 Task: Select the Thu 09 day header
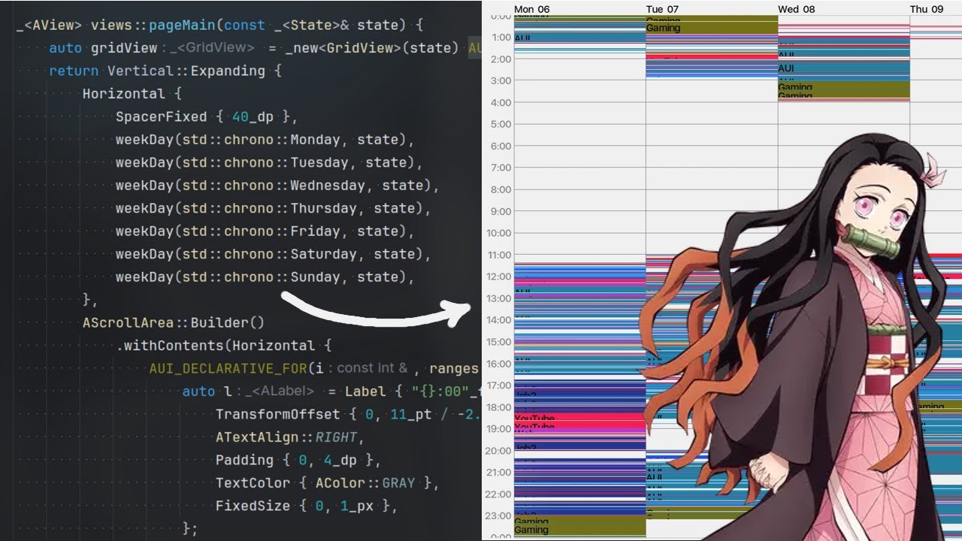927,9
